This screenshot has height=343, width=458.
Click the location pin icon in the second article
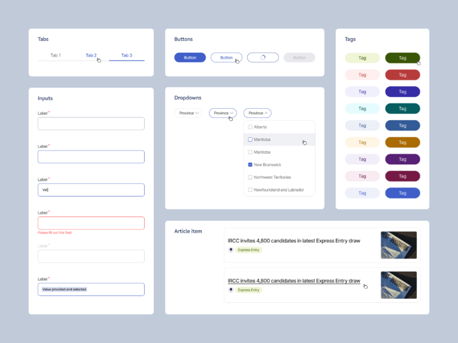tap(231, 290)
